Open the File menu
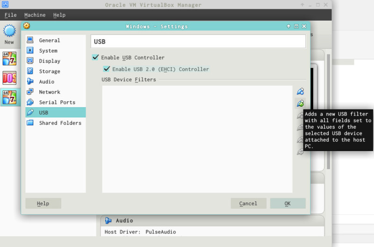The height and width of the screenshot is (247, 374). [x=10, y=15]
